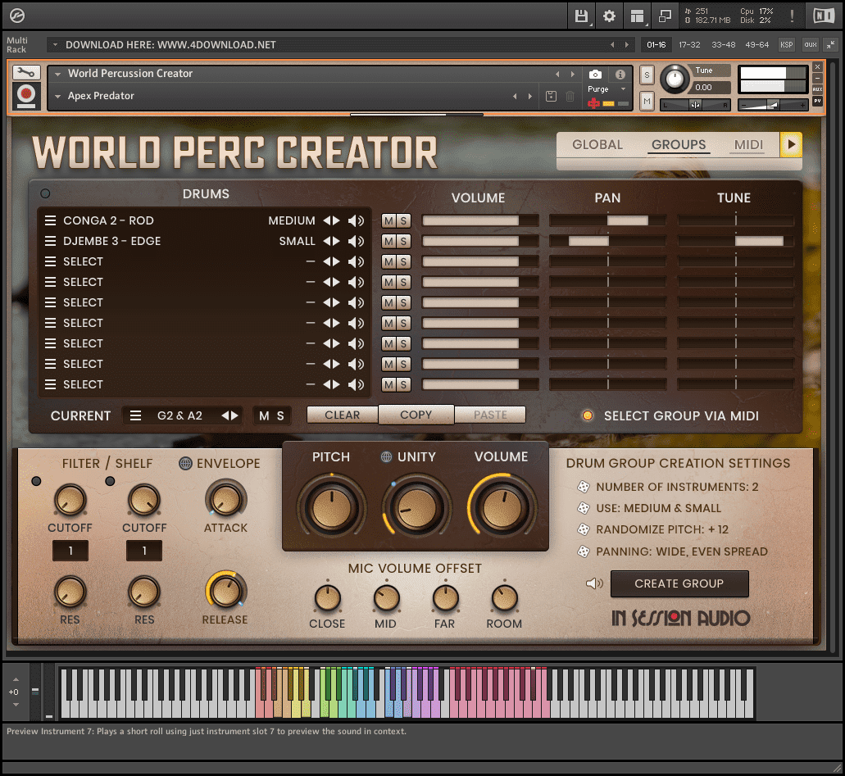Select rack page 17-32
The image size is (845, 776).
tap(689, 45)
